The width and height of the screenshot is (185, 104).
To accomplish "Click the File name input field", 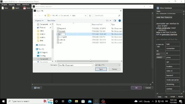I will [x=76, y=65].
